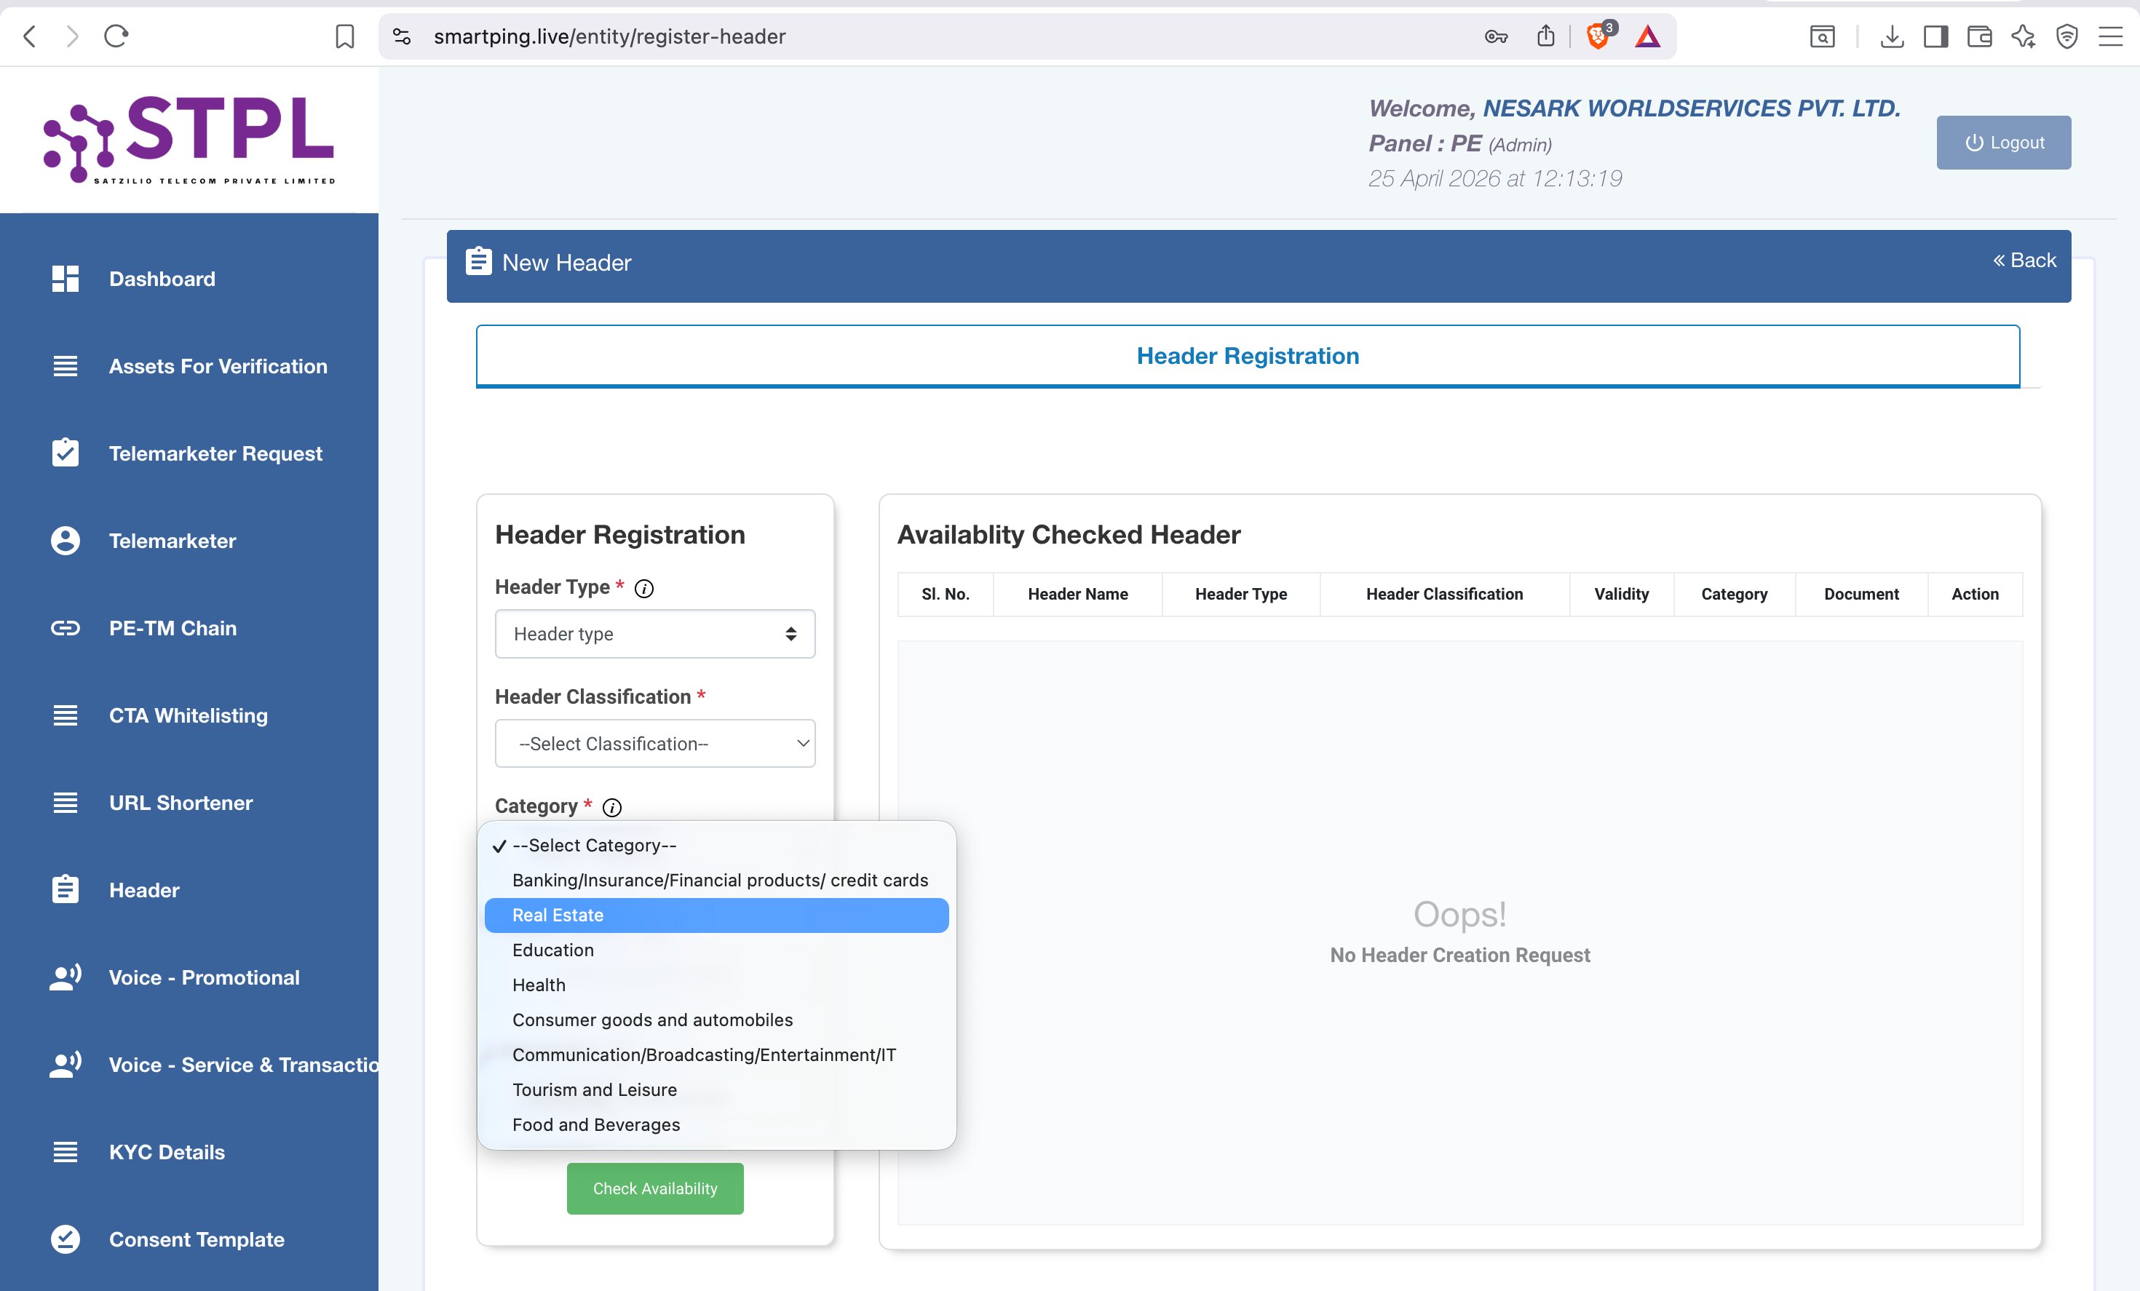Open Voice - Service & Transaction menu
This screenshot has height=1291, width=2140.
(x=243, y=1065)
